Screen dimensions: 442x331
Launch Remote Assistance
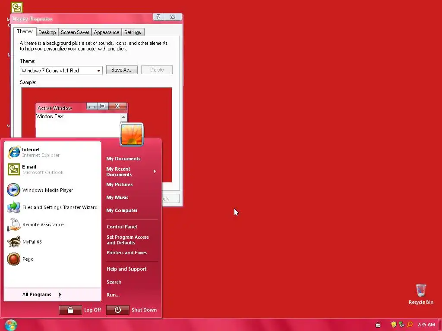tap(52, 224)
